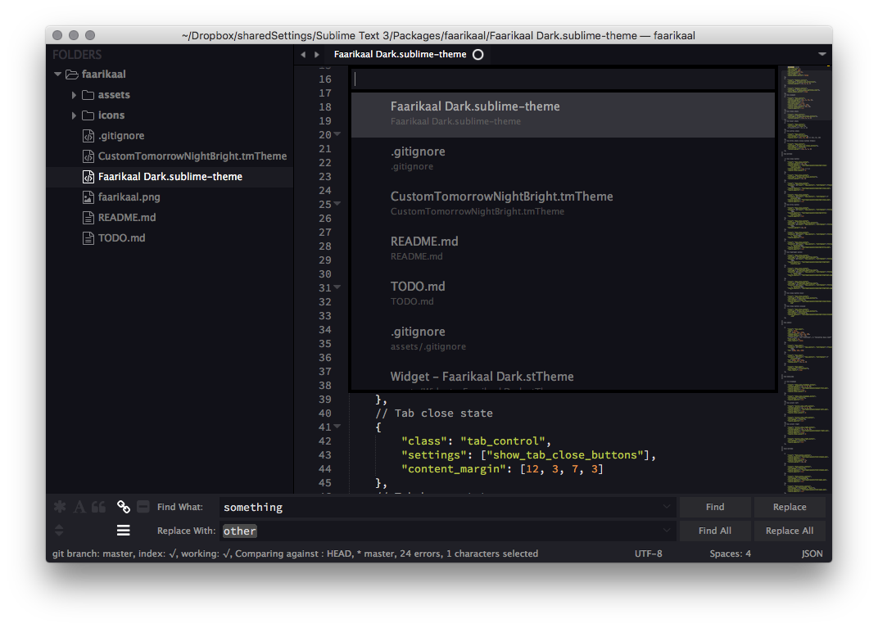This screenshot has width=878, height=628.
Task: Toggle regular expression search option
Action: tap(60, 507)
